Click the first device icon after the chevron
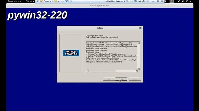This screenshot has width=199, height=111. pos(127,1)
